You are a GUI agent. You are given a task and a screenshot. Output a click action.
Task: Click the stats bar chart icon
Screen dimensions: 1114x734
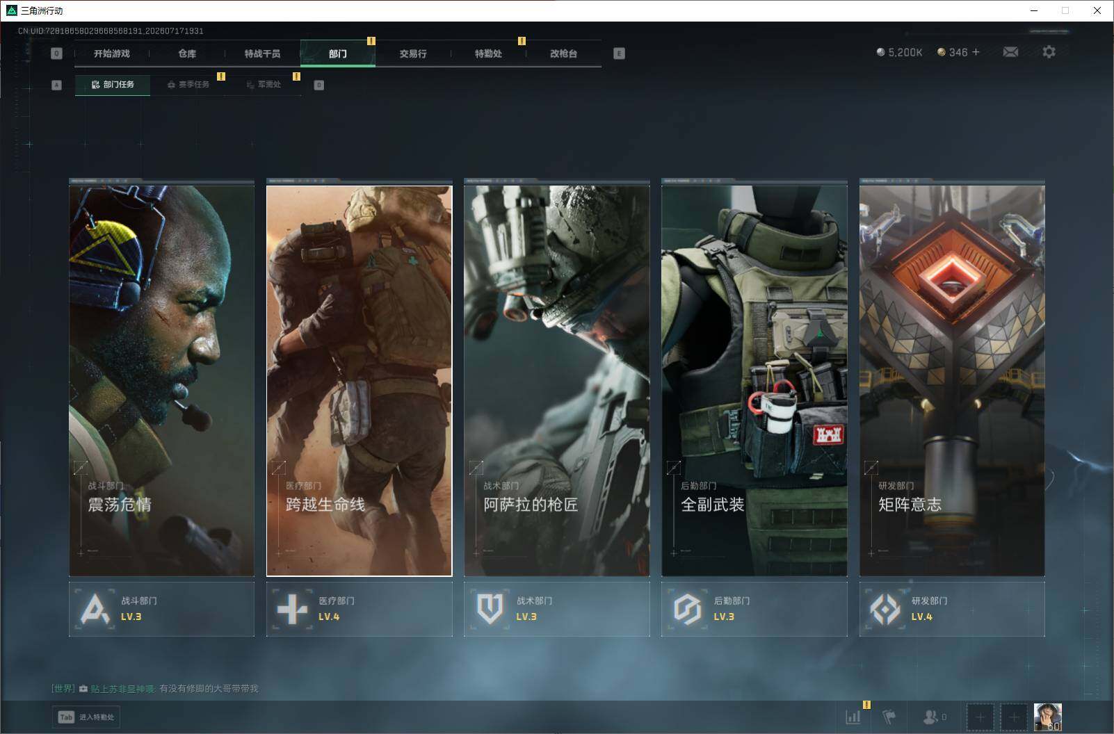(853, 717)
